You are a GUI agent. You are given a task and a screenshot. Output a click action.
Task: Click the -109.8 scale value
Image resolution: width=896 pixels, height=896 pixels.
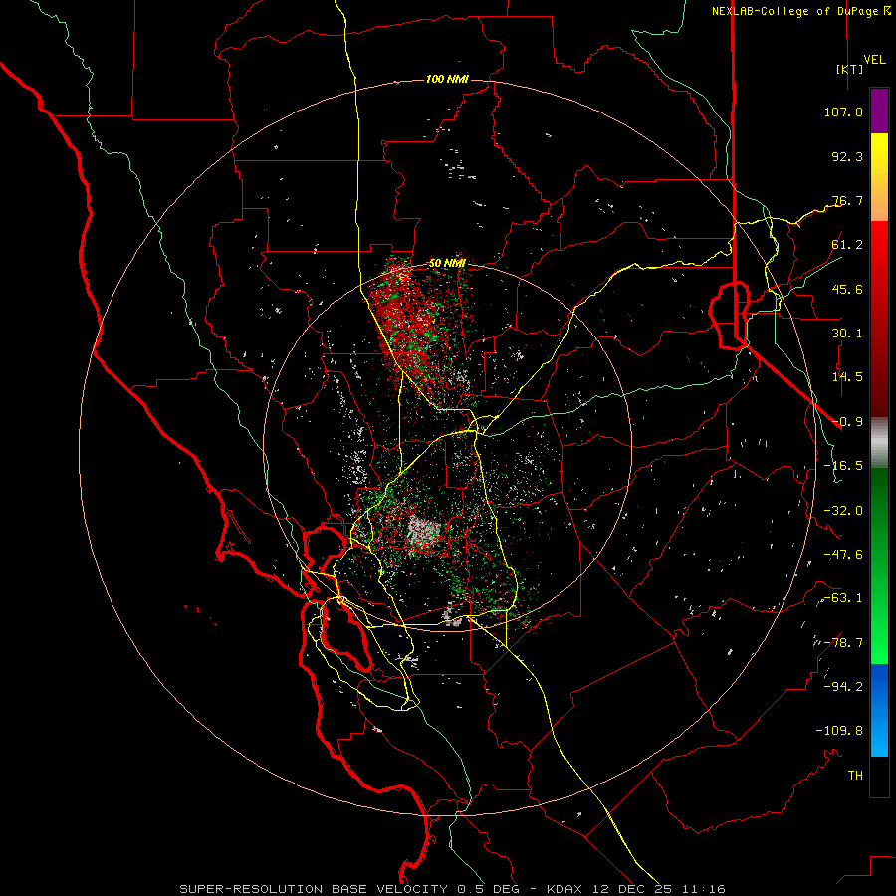(x=839, y=731)
